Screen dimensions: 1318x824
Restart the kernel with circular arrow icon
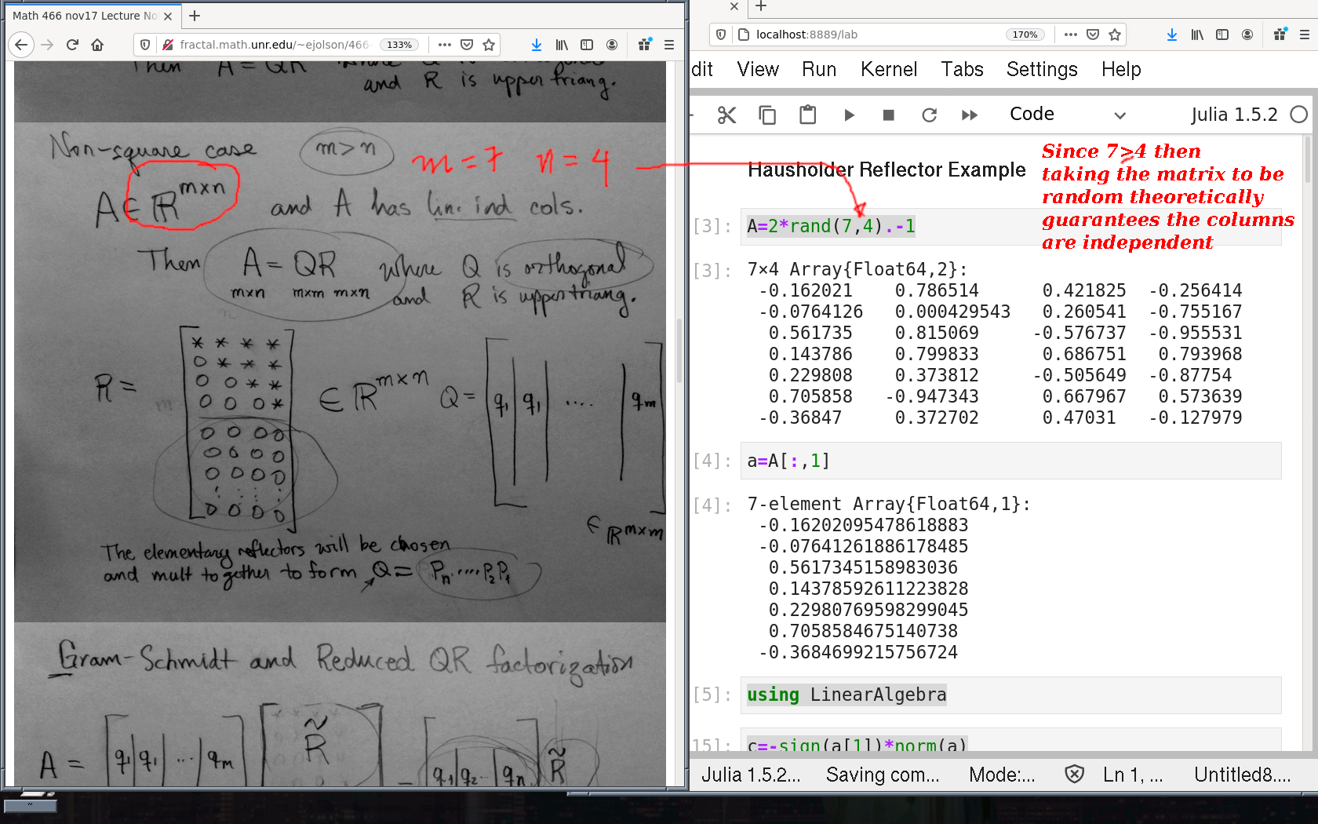coord(929,115)
